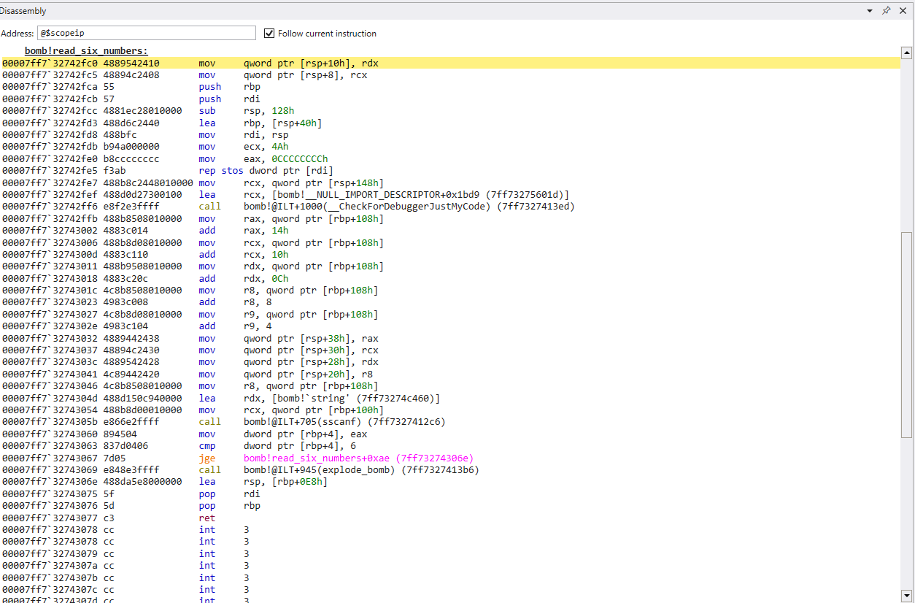Click the Address input field
Screen dimensions: 915x603
pyautogui.click(x=146, y=34)
